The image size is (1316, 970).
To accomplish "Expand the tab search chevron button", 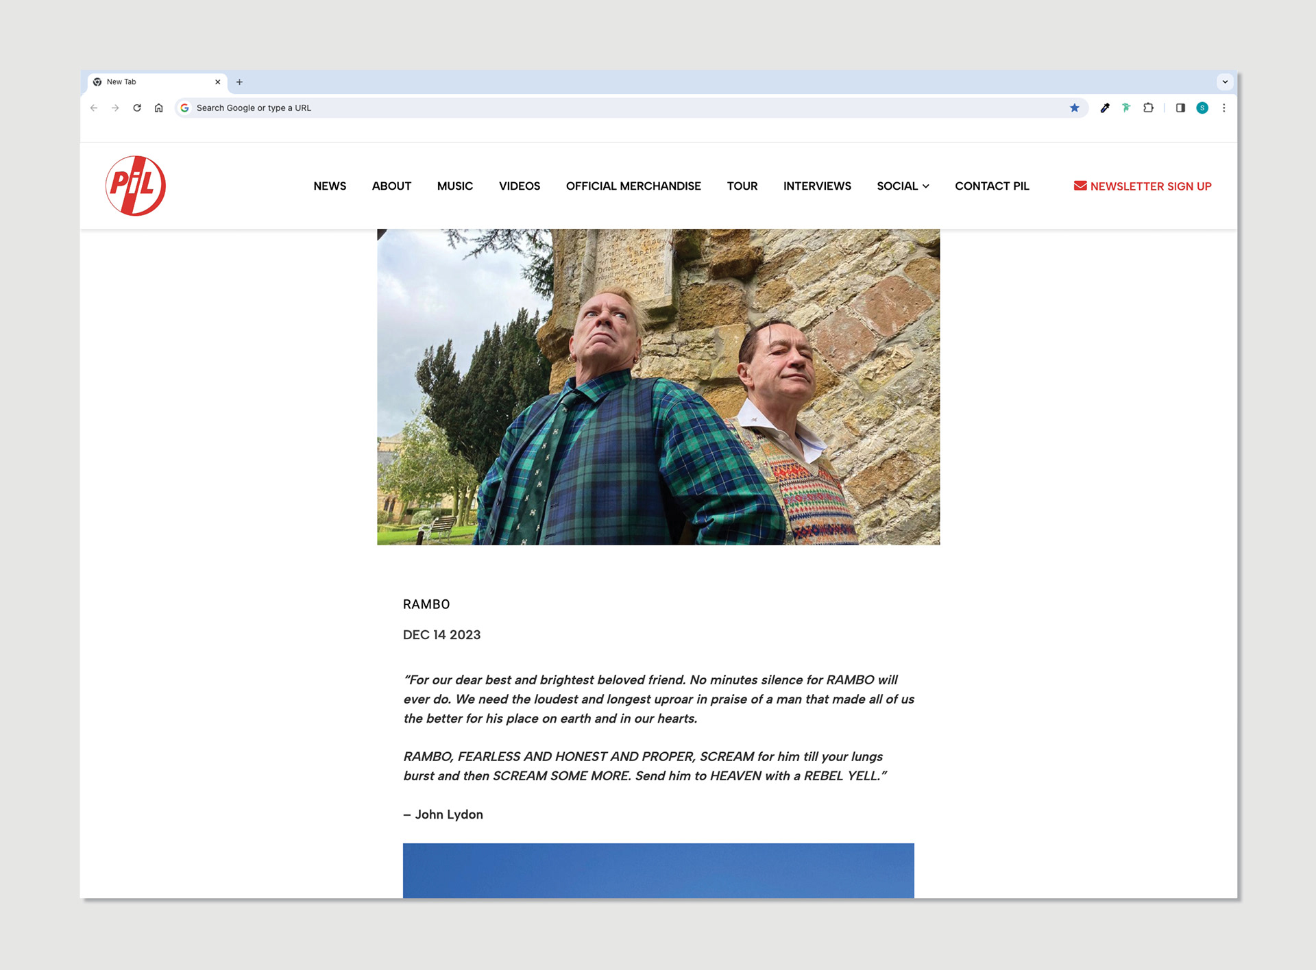I will pyautogui.click(x=1225, y=82).
